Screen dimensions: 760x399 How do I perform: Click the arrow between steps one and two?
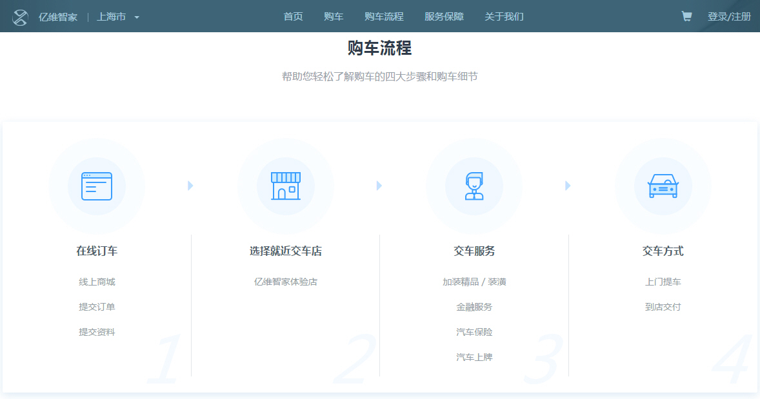[190, 186]
